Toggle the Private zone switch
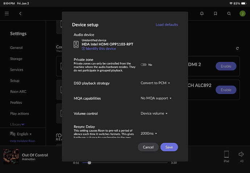The width and height of the screenshot is (250, 173). pyautogui.click(x=144, y=65)
